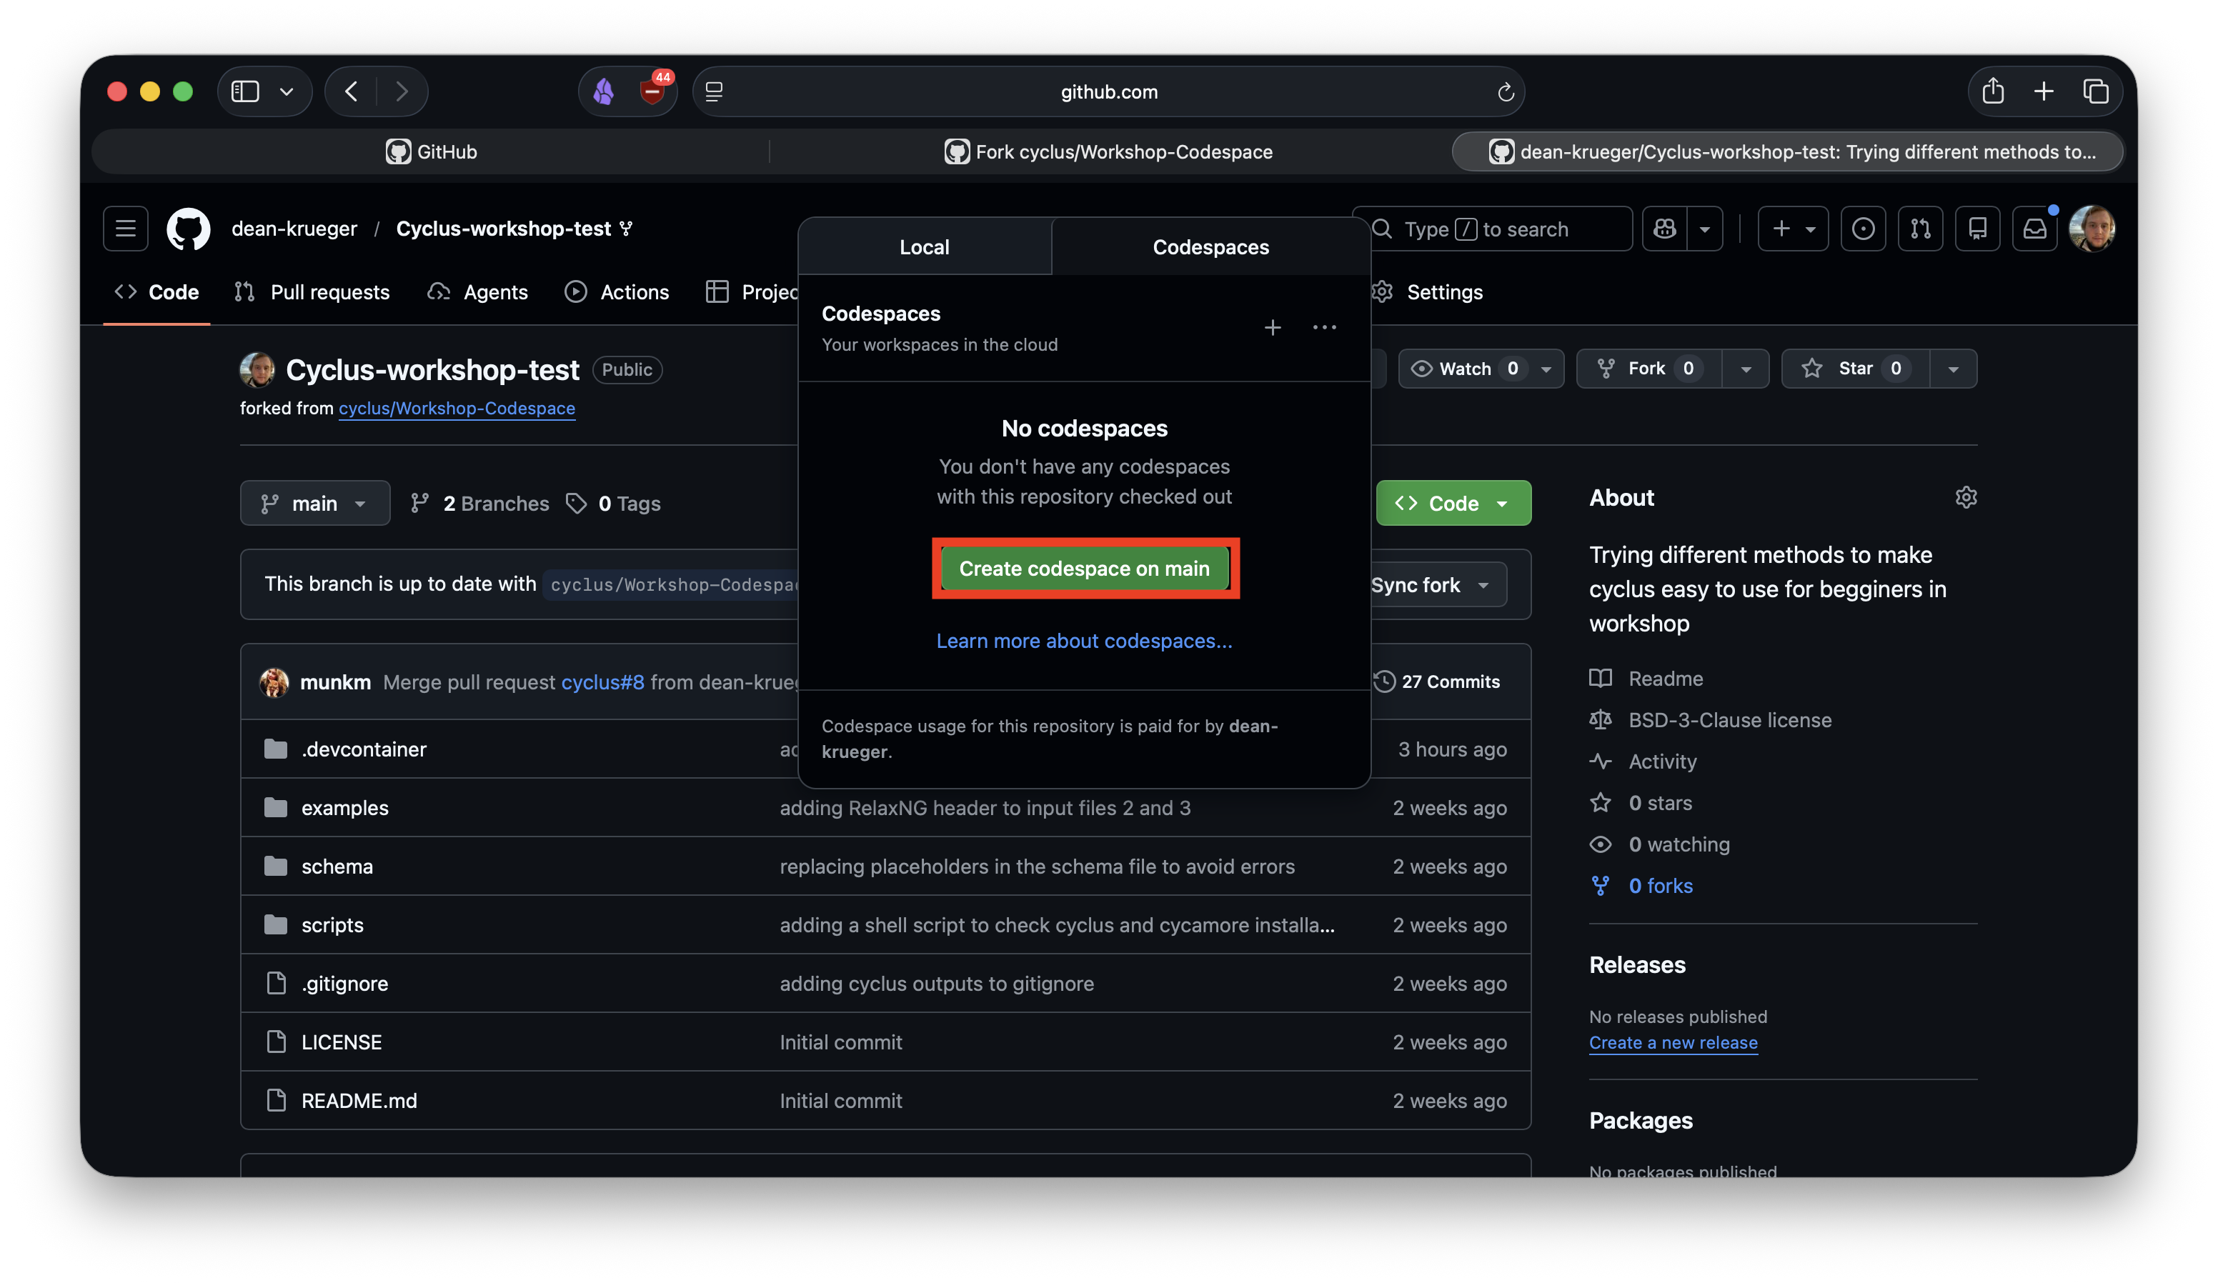Open a new tab with the plus icon

tap(2043, 91)
